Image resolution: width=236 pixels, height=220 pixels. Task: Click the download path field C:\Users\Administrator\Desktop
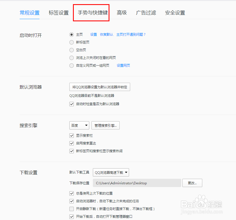coord(137,183)
